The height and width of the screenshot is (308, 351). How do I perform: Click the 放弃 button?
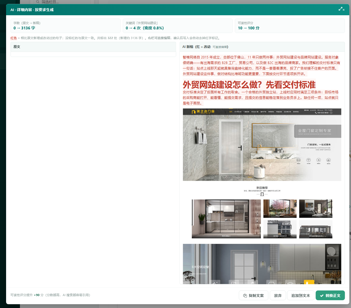pyautogui.click(x=278, y=296)
